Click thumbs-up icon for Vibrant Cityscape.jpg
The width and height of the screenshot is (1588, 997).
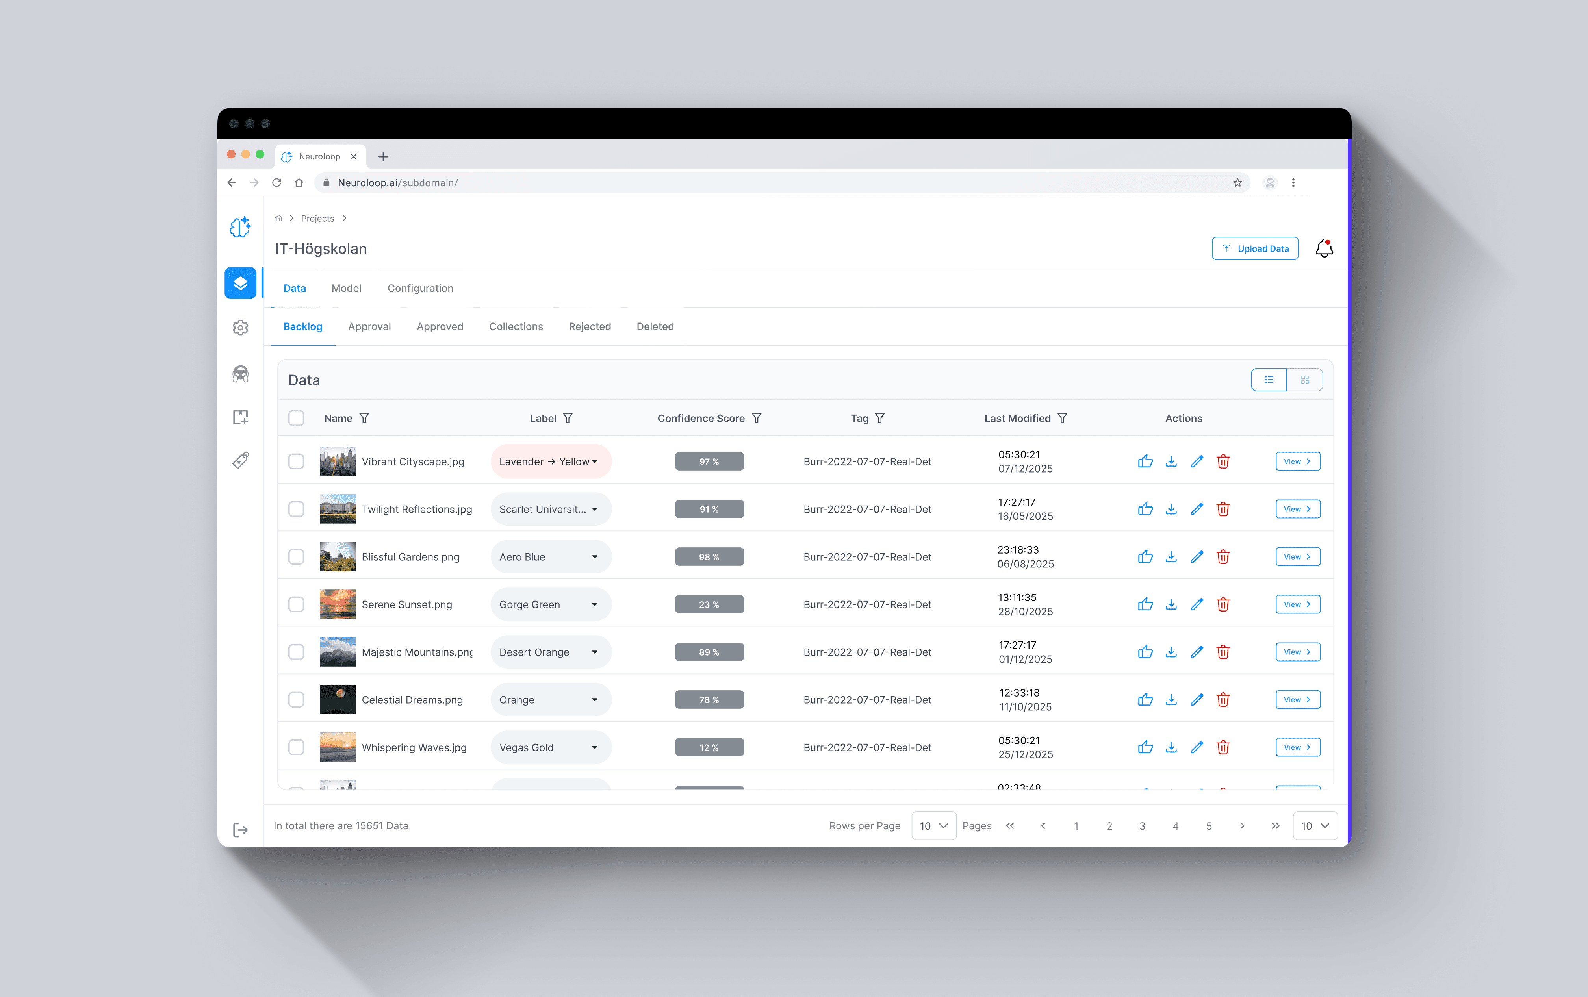tap(1145, 461)
